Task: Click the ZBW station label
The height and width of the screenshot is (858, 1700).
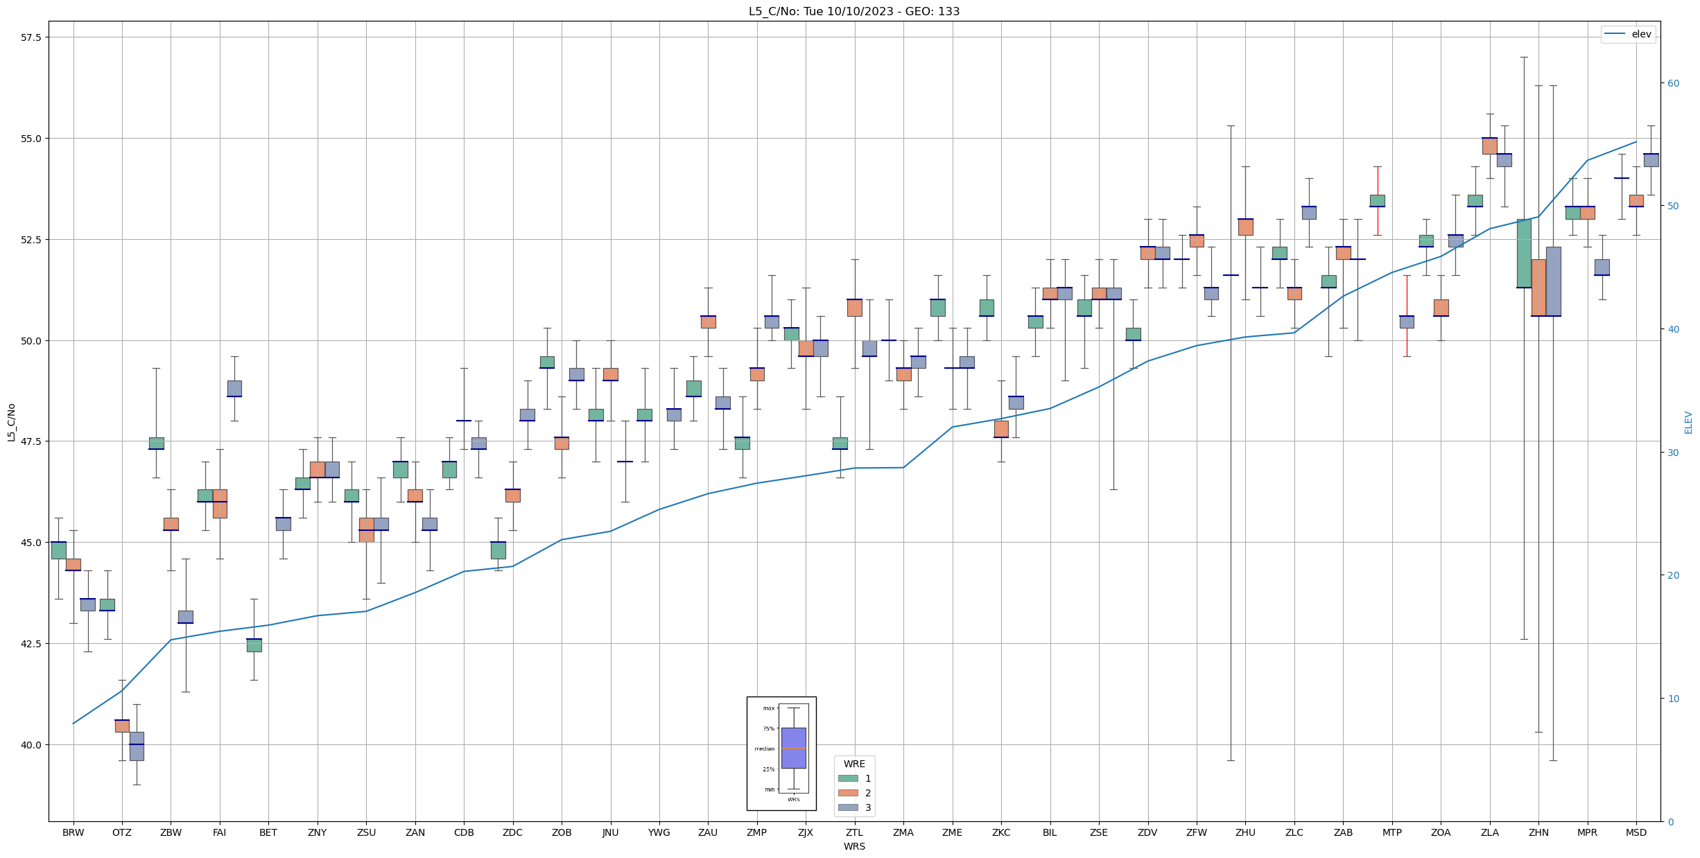Action: click(x=171, y=832)
